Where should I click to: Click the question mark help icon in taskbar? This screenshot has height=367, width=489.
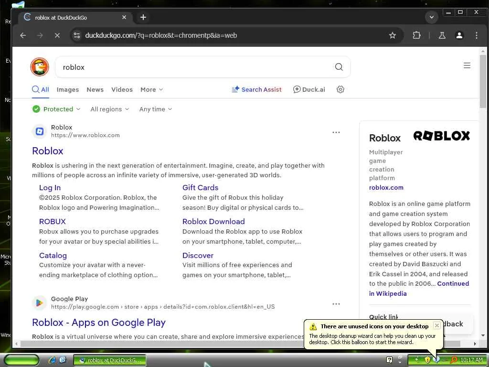coord(389,360)
